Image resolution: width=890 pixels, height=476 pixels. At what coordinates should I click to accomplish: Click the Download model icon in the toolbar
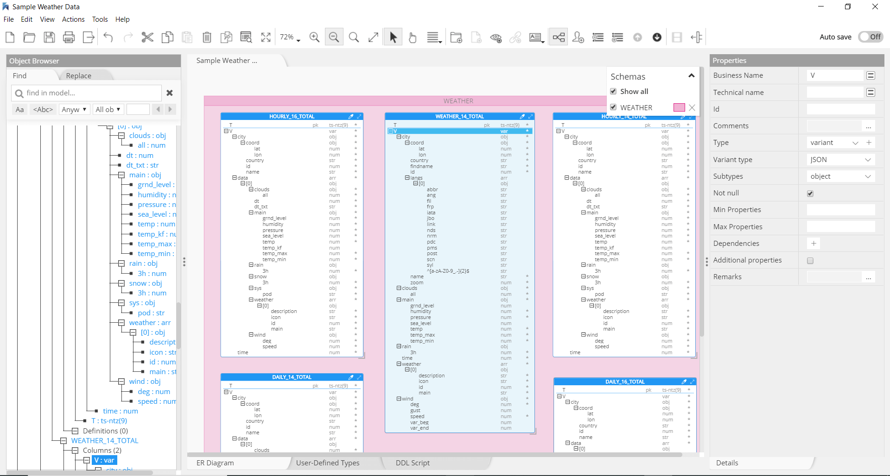pyautogui.click(x=657, y=37)
